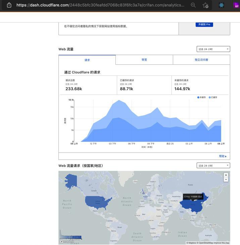This screenshot has width=240, height=245.
Task: Click the 周日 25 axis label
Action: (170, 143)
